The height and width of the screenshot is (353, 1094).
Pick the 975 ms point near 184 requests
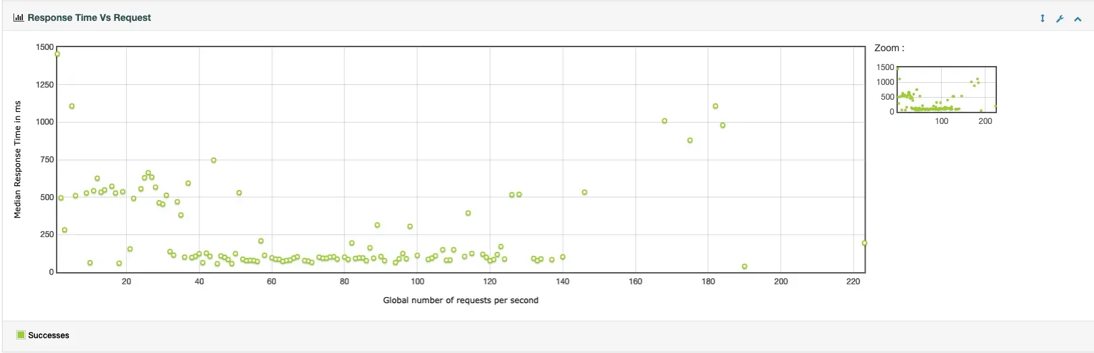tap(723, 125)
